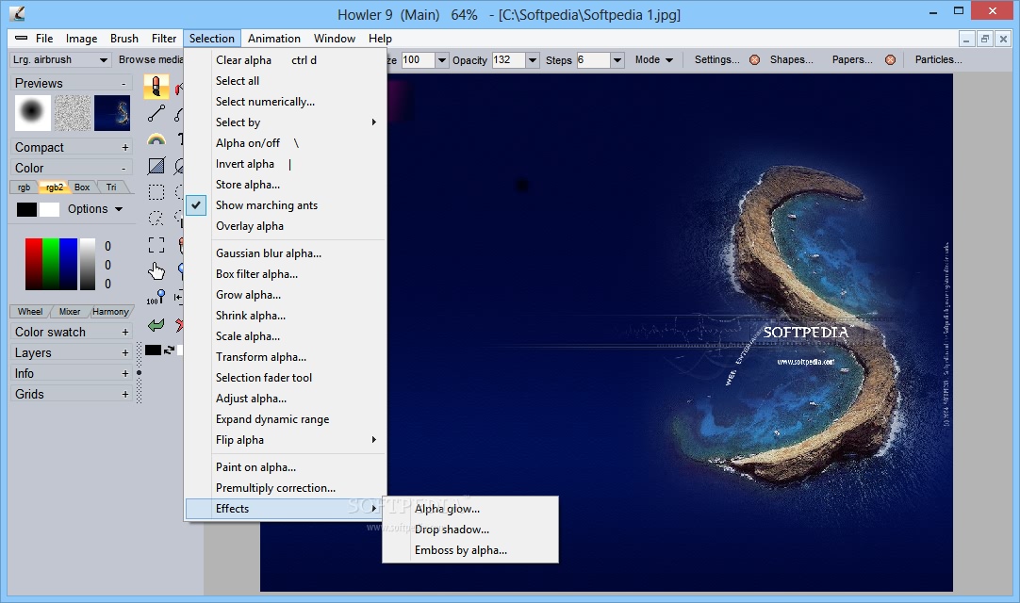Click the Particles button

[x=938, y=60]
